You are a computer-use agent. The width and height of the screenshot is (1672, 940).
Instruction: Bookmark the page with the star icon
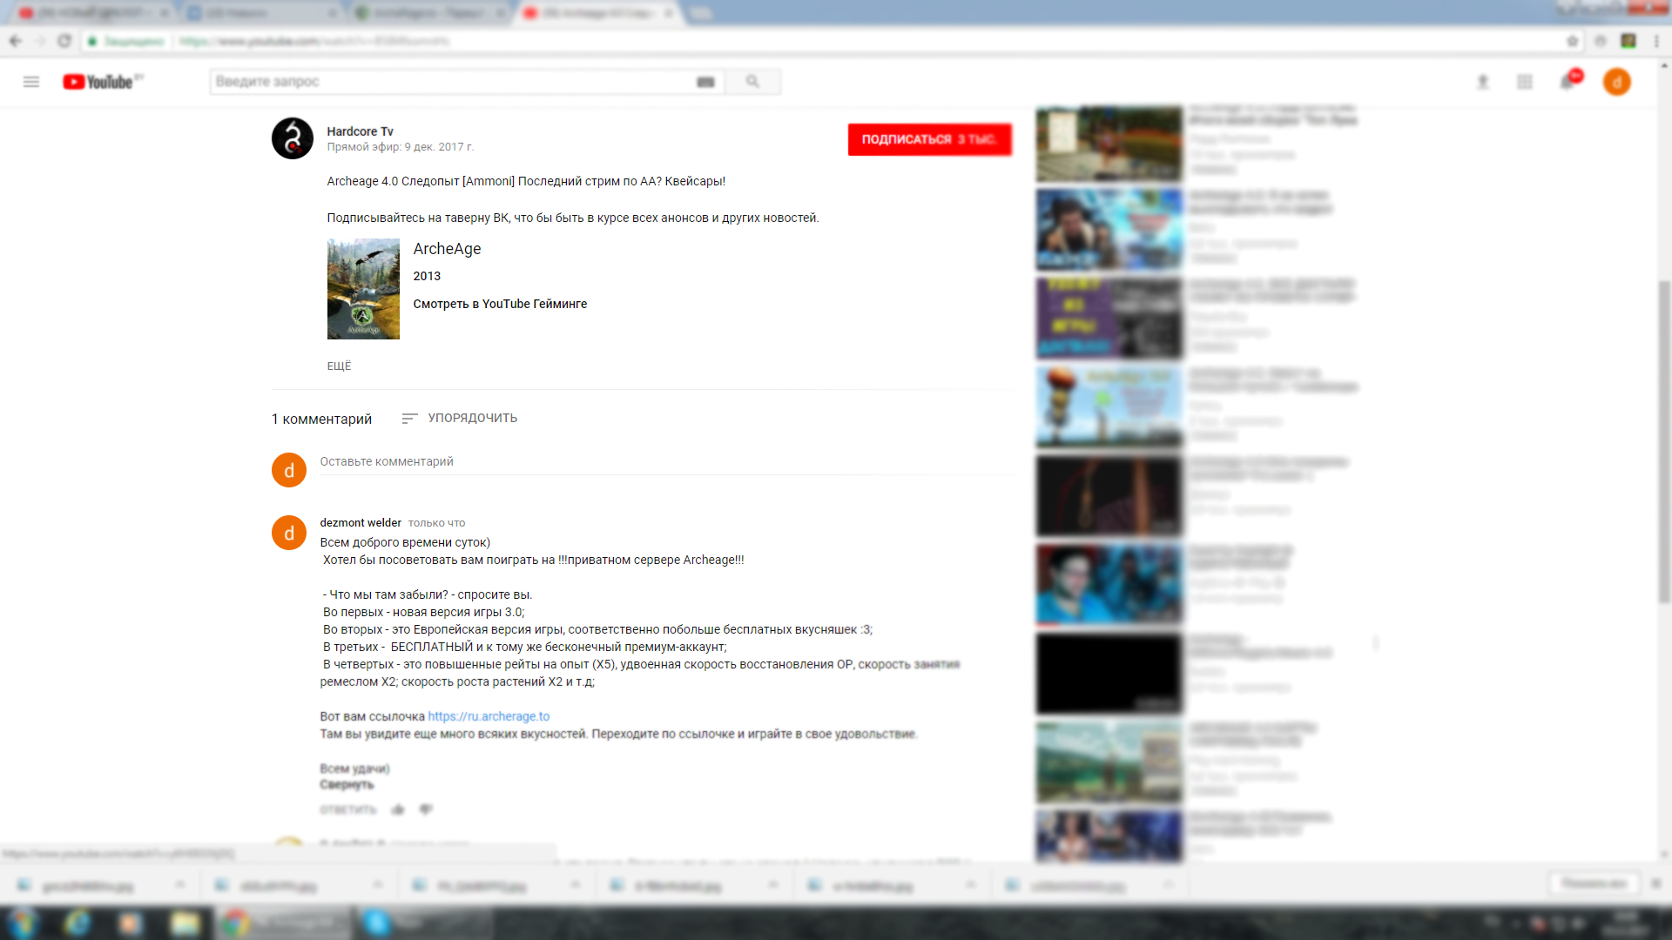coord(1572,41)
